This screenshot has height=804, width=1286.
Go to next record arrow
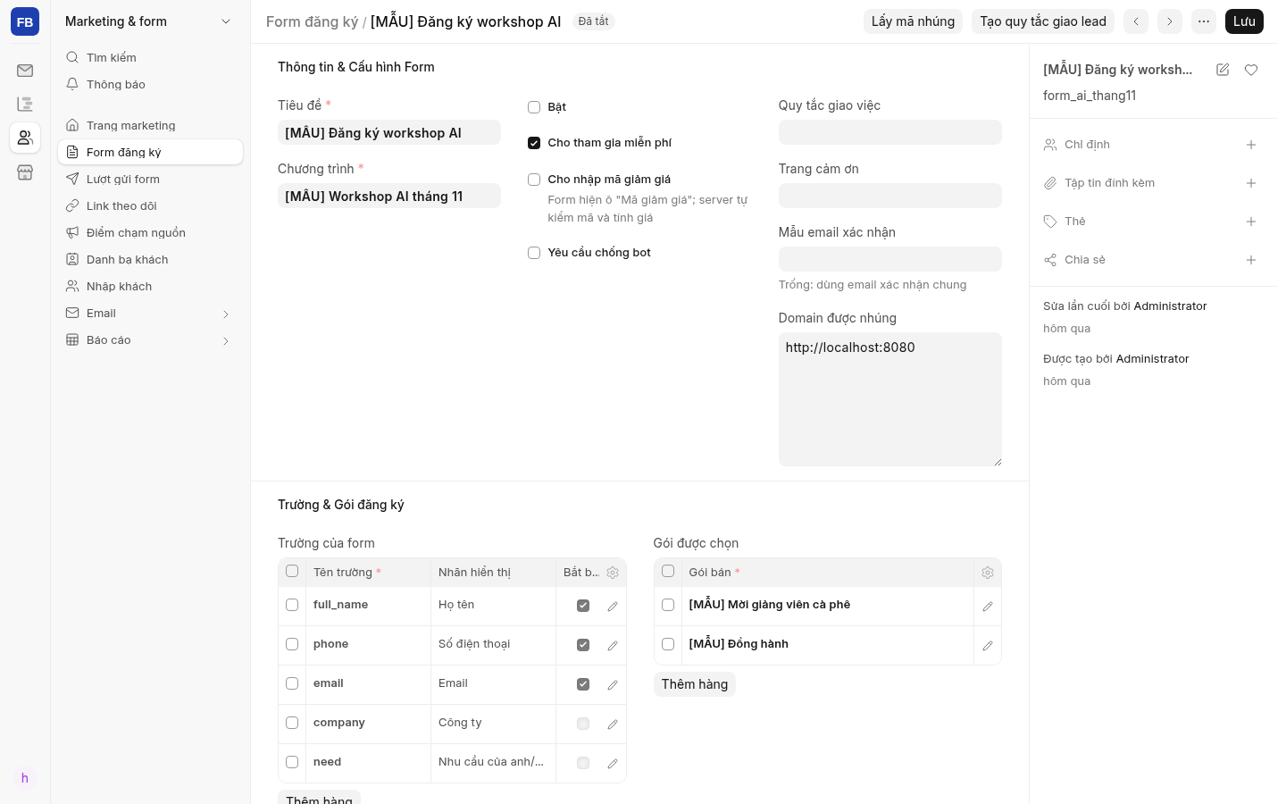[1170, 21]
